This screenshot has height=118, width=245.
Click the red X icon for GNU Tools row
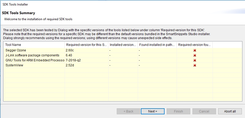tap(195, 60)
